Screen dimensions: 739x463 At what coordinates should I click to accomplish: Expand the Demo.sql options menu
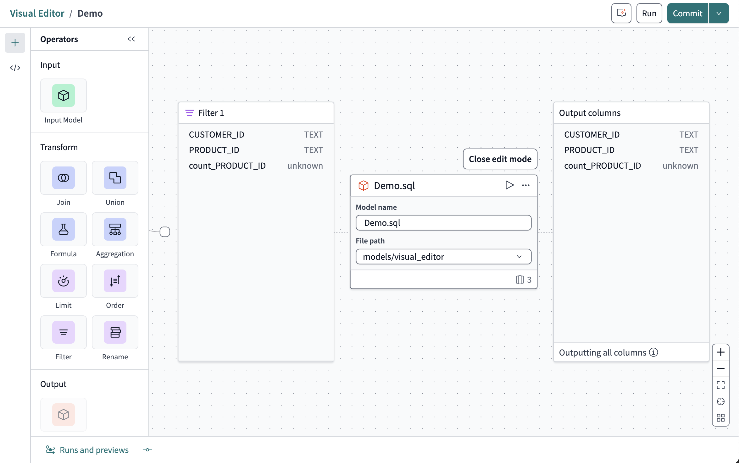pyautogui.click(x=525, y=185)
